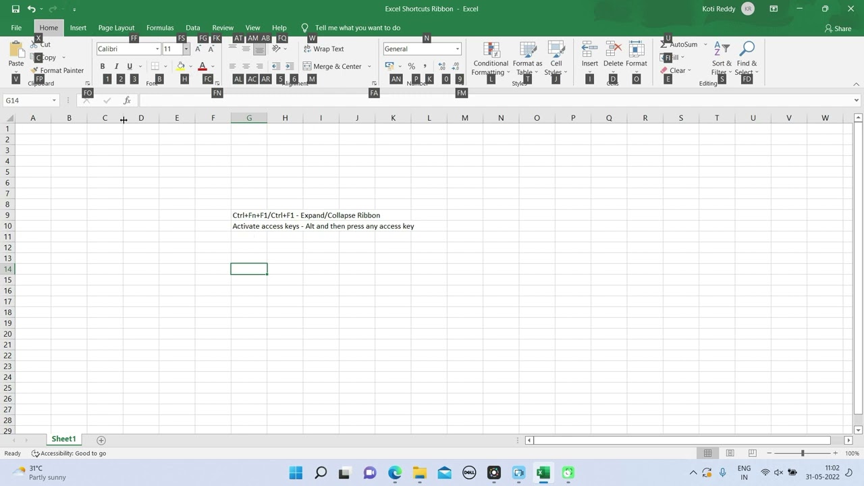The height and width of the screenshot is (486, 864).
Task: Click Increase Decimal icon
Action: coord(442,66)
